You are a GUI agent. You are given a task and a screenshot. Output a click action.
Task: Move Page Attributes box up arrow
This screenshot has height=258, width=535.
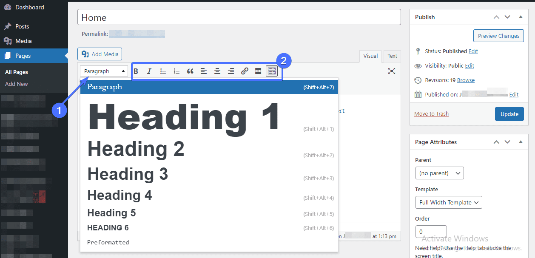point(496,142)
